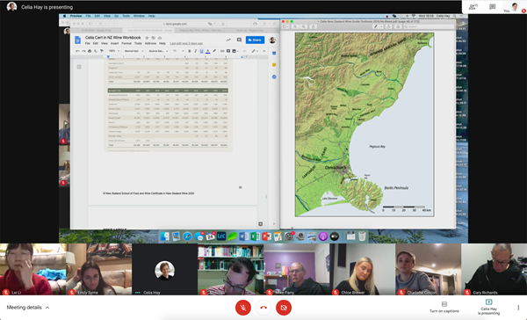Toggle the microphone mute button

click(x=243, y=307)
